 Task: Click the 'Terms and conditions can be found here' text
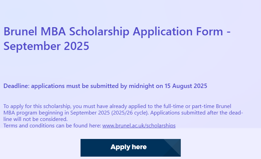point(52,126)
